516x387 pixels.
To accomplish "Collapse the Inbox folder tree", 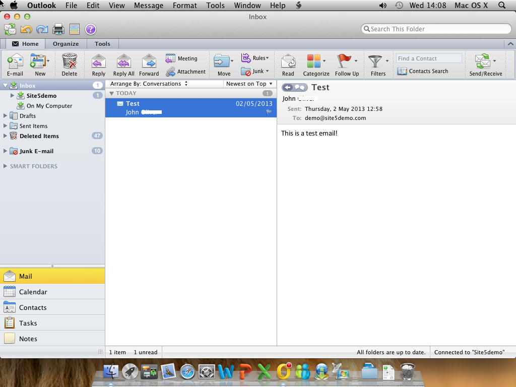I will pyautogui.click(x=5, y=86).
